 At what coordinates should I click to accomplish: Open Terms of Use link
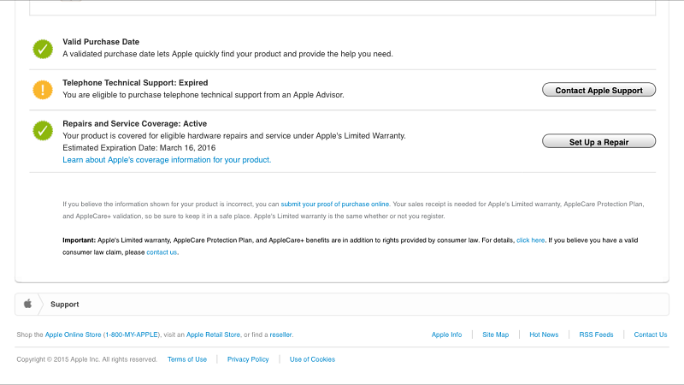pyautogui.click(x=187, y=359)
